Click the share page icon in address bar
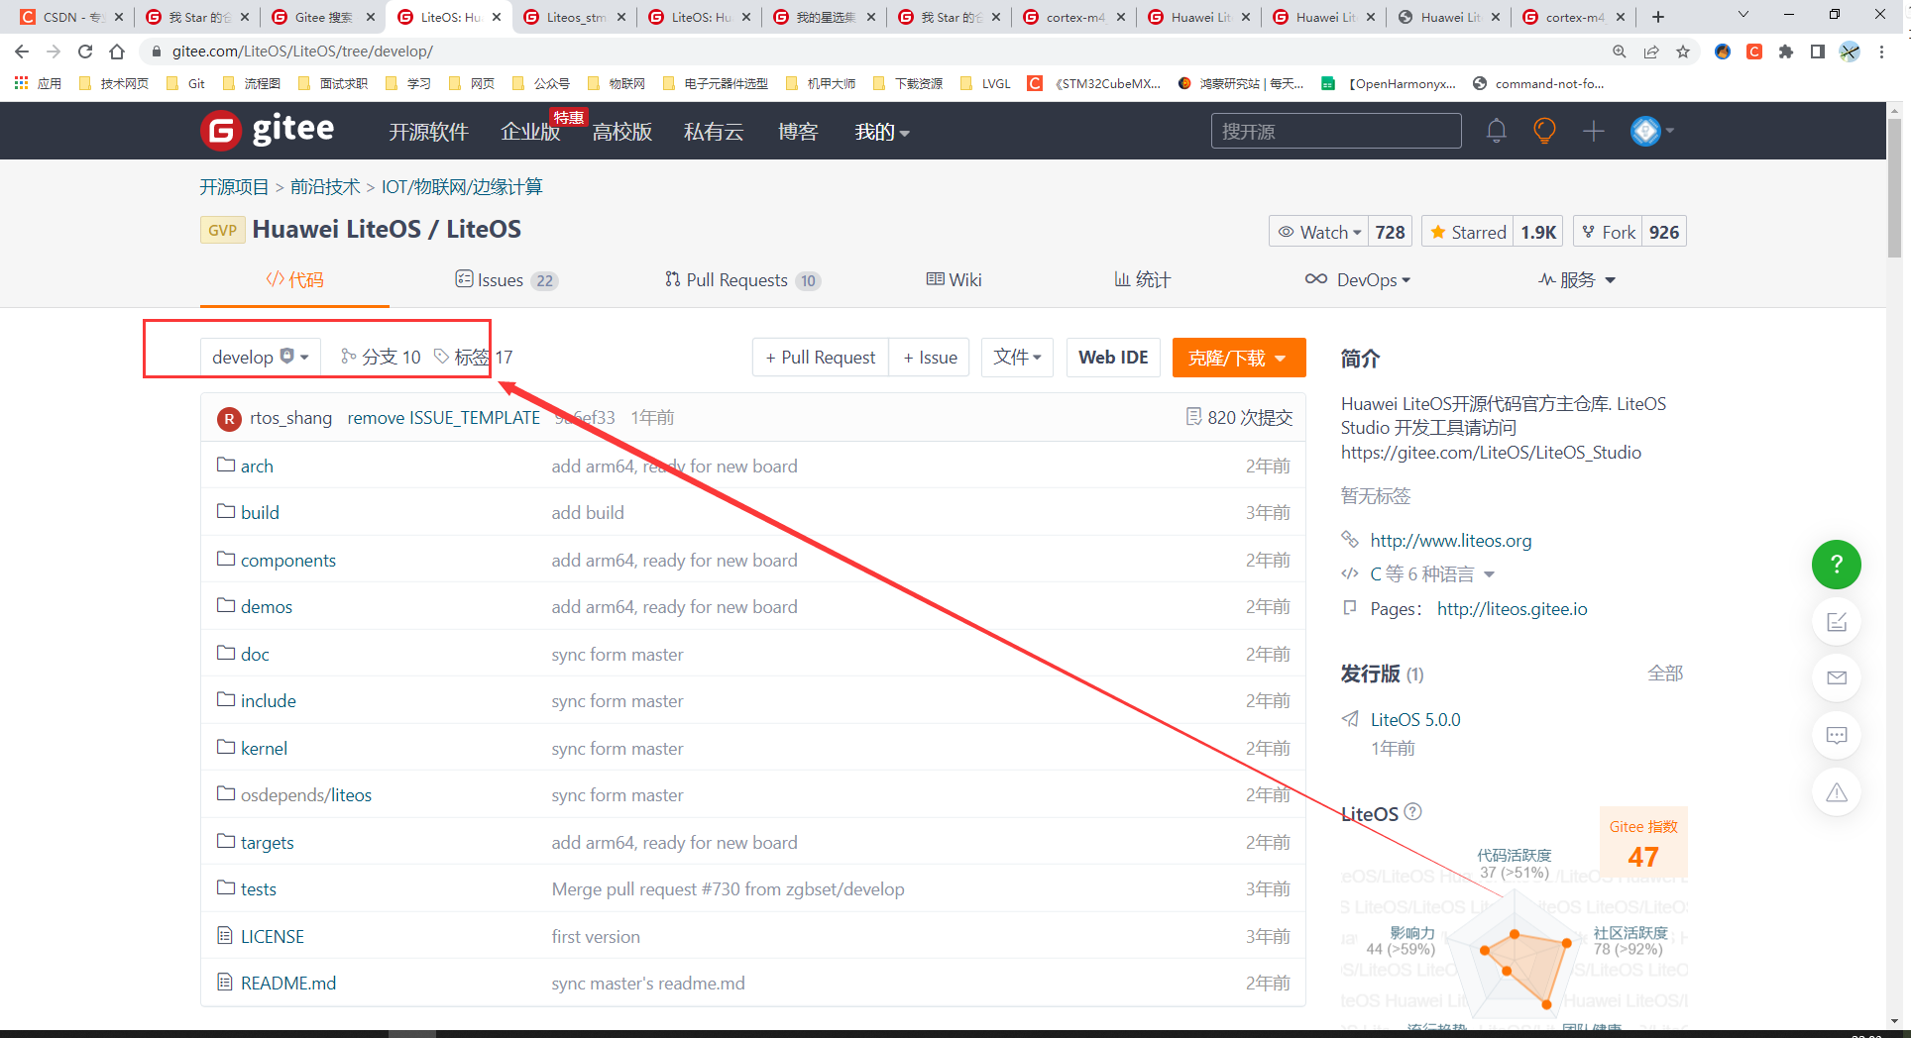Viewport: 1911px width, 1038px height. click(x=1651, y=52)
